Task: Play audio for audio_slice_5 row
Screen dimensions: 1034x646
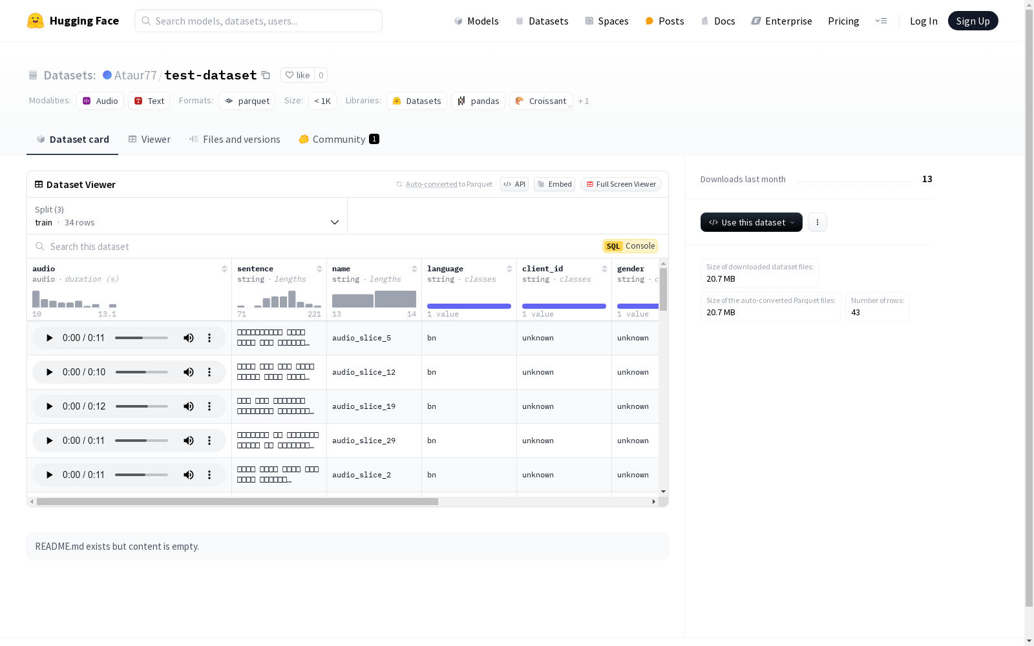Action: 50,338
